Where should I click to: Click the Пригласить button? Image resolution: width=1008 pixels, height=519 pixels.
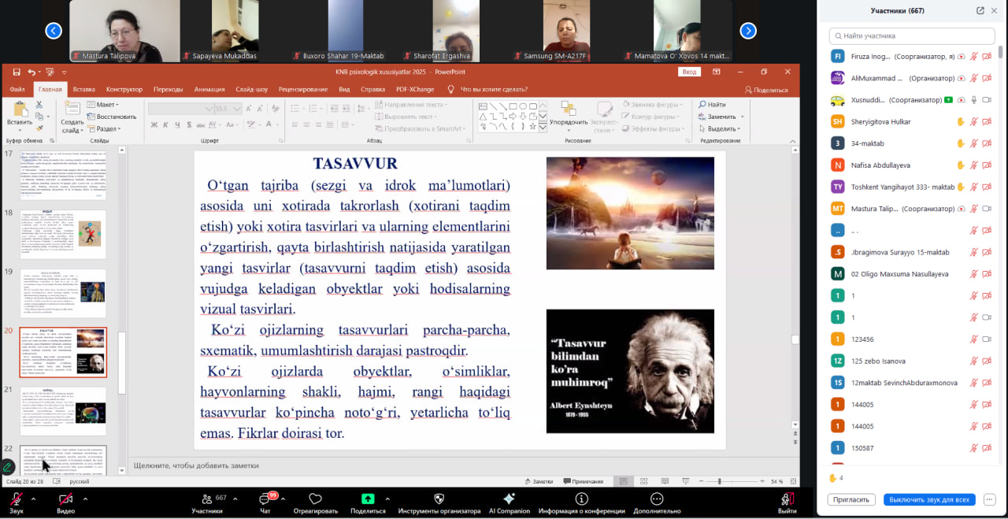tap(852, 499)
